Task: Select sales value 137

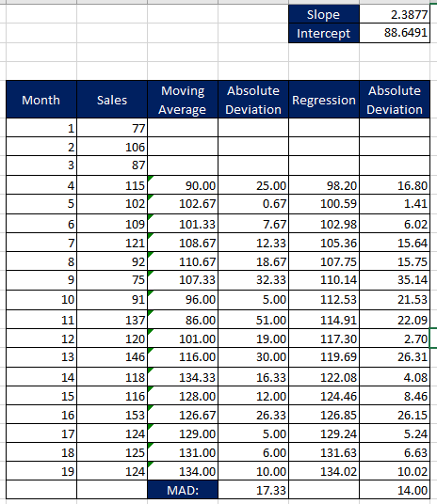Action: coord(112,319)
